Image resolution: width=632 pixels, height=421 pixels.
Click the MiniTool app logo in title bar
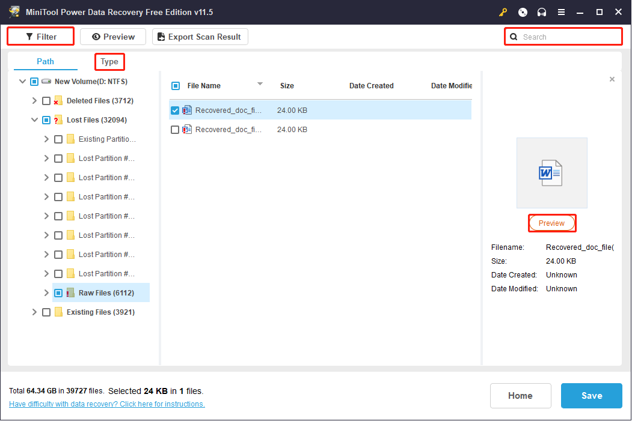point(14,11)
